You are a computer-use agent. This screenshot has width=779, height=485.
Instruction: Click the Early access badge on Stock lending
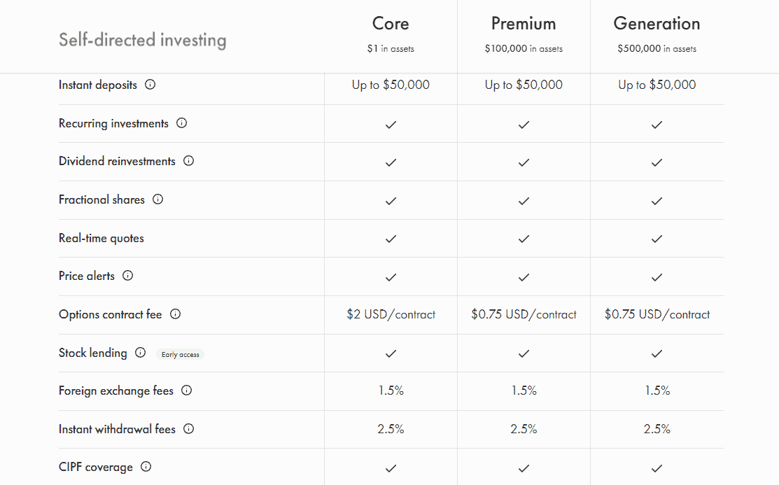click(180, 354)
